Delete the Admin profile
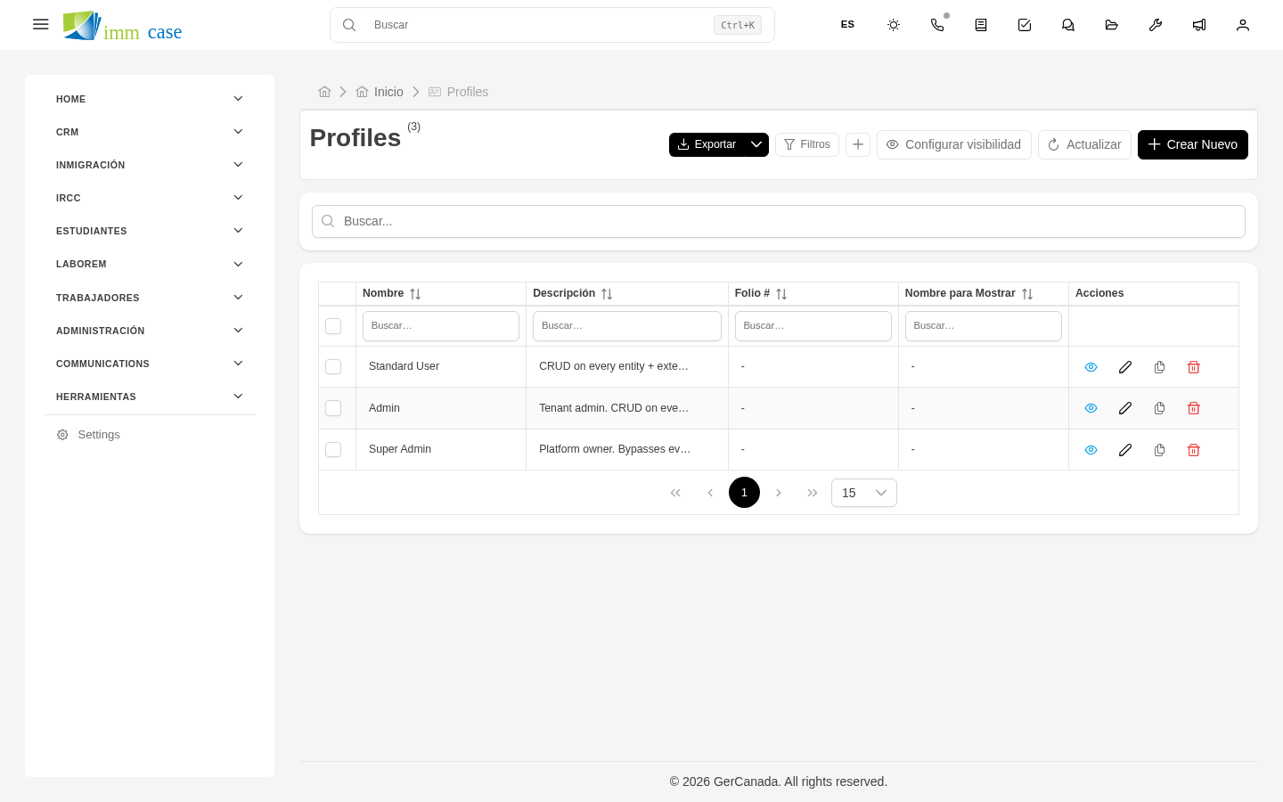Screen dimensions: 1283x802 coord(1194,408)
